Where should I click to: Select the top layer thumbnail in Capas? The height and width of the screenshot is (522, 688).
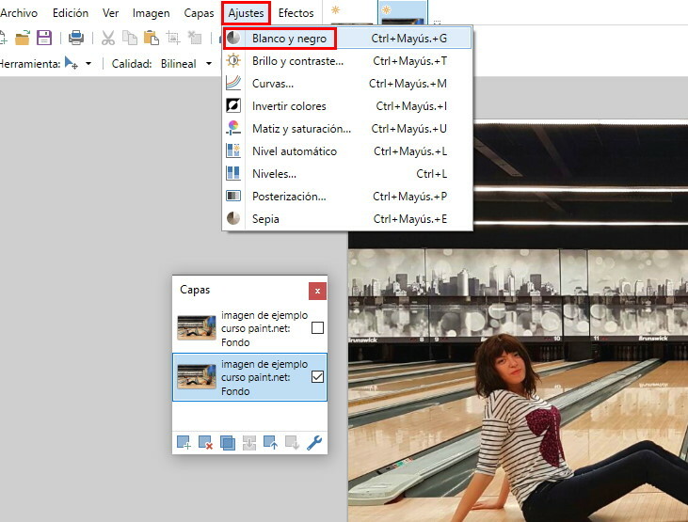[196, 327]
